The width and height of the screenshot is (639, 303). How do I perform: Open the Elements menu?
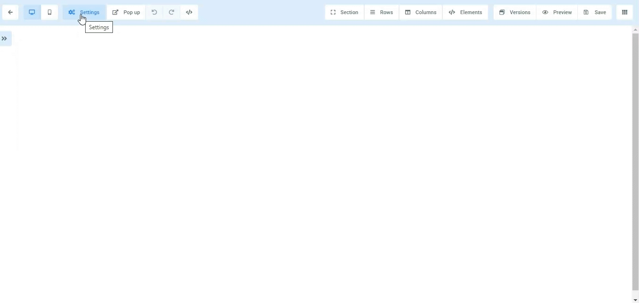[465, 12]
